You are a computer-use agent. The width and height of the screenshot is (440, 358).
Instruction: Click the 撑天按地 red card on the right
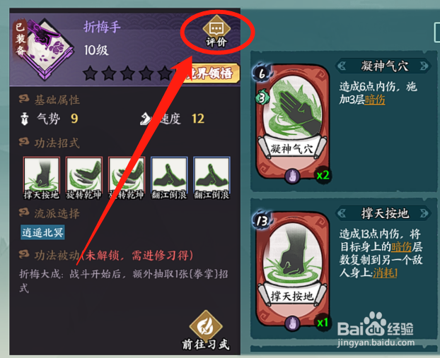pyautogui.click(x=293, y=269)
